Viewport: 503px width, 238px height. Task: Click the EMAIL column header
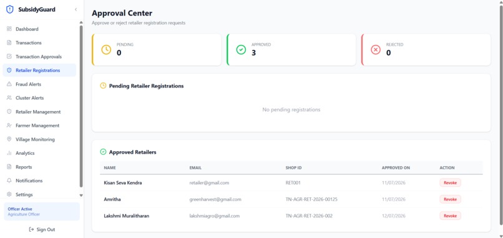[x=195, y=168]
